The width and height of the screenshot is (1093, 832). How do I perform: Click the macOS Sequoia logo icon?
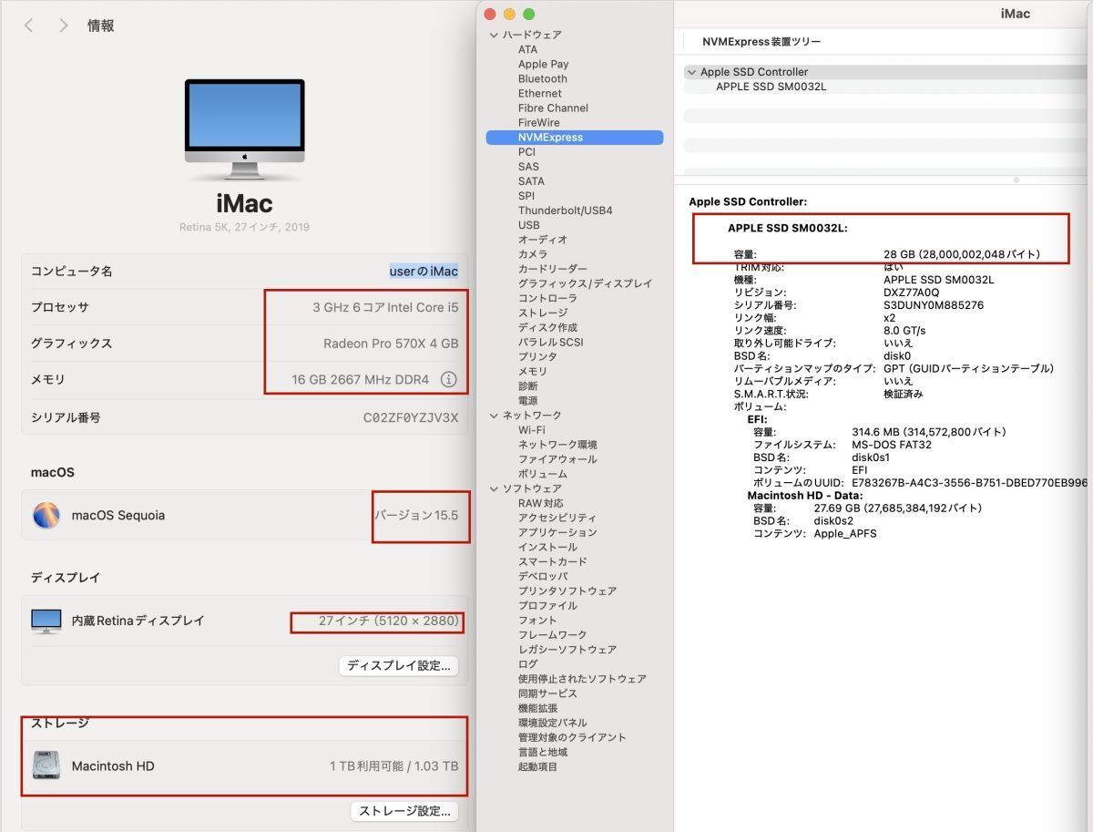pos(46,515)
